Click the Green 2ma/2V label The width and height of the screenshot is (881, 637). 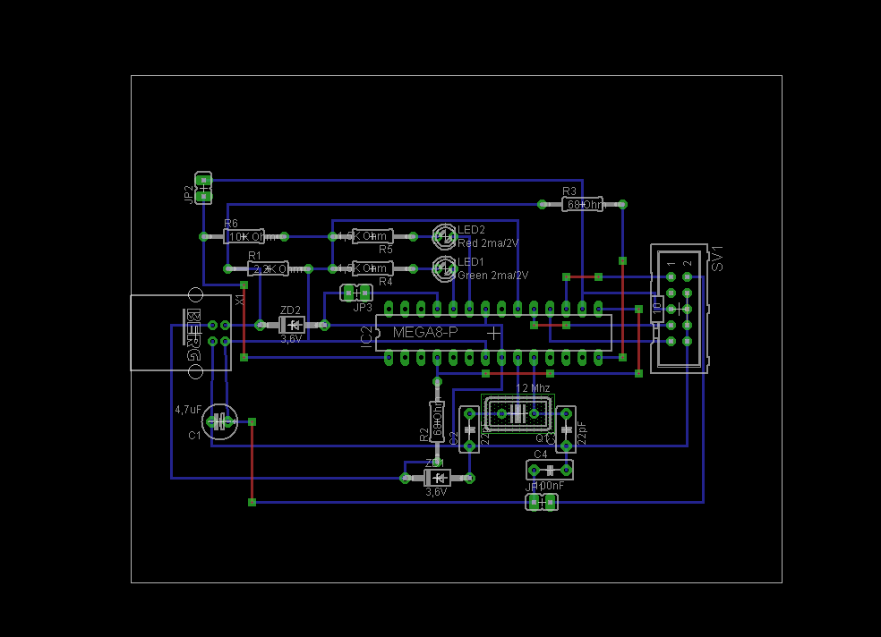point(493,276)
